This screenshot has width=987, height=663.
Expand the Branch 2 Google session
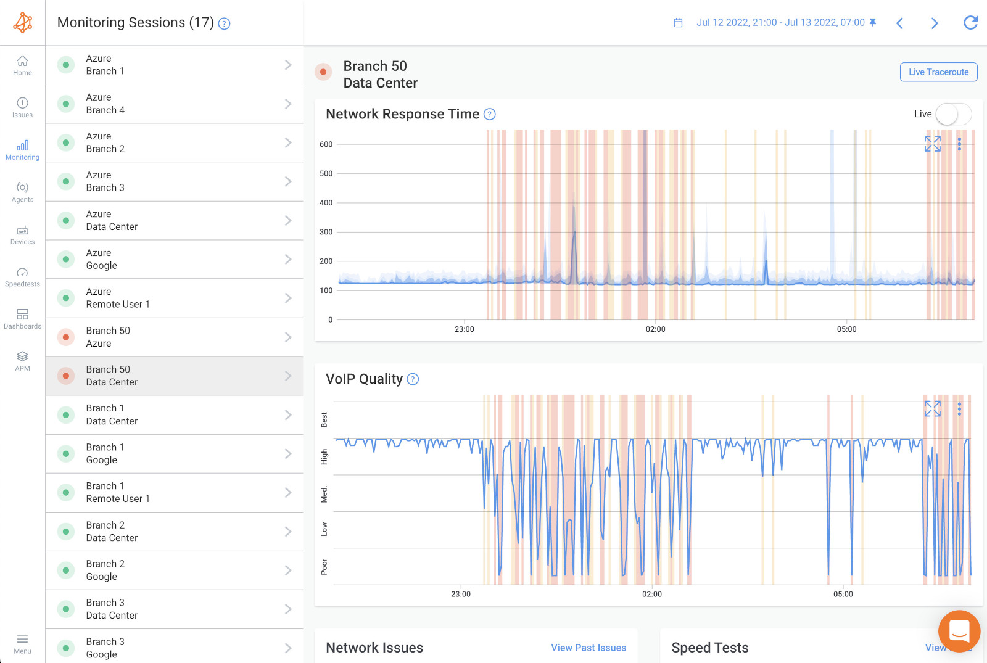287,570
